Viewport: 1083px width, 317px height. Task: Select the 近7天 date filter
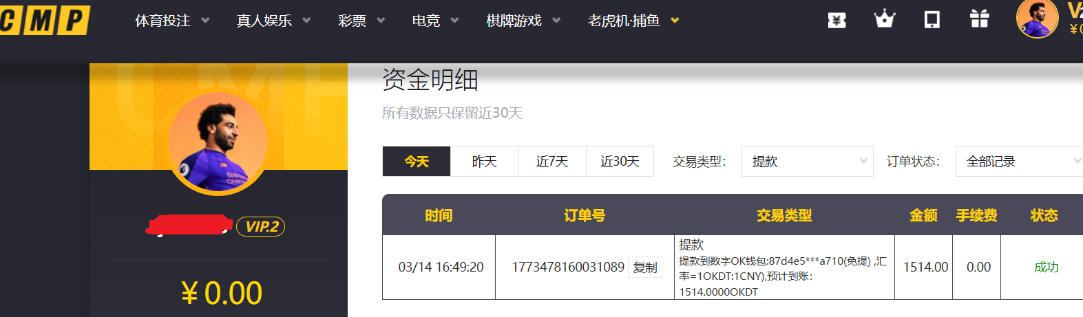pyautogui.click(x=551, y=162)
